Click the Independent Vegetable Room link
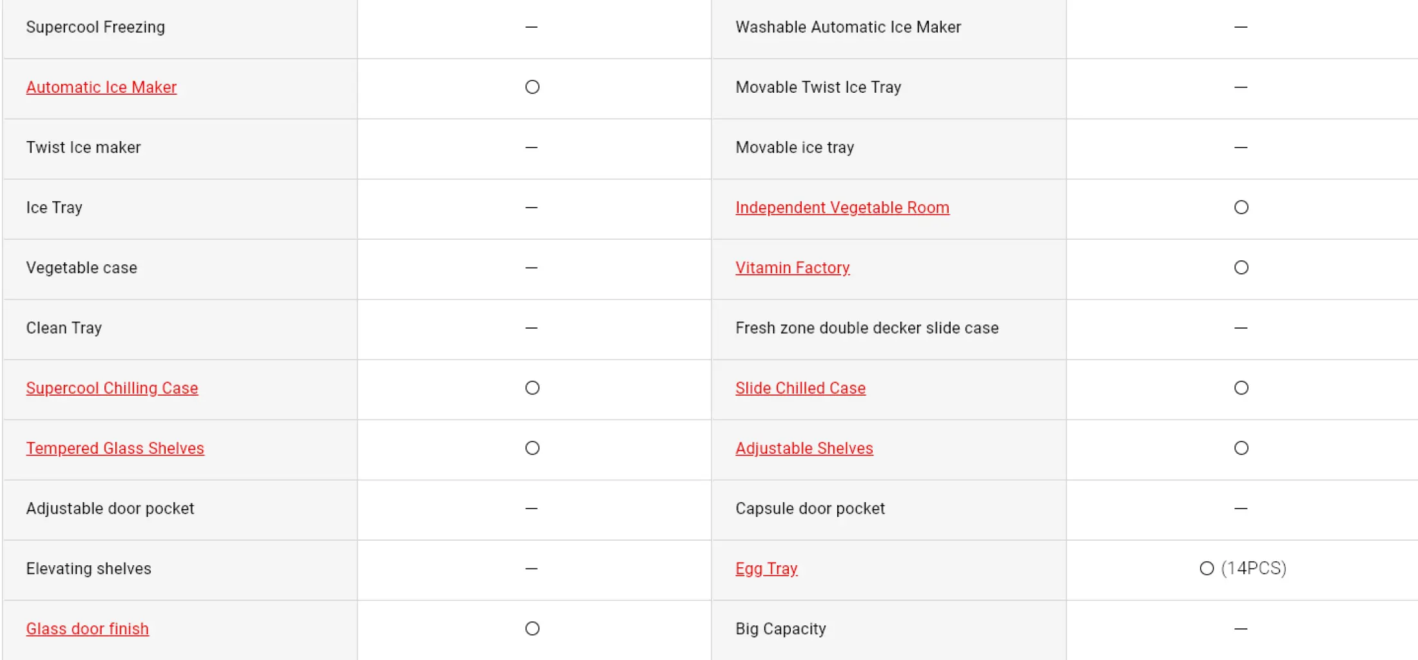The width and height of the screenshot is (1418, 660). tap(842, 208)
